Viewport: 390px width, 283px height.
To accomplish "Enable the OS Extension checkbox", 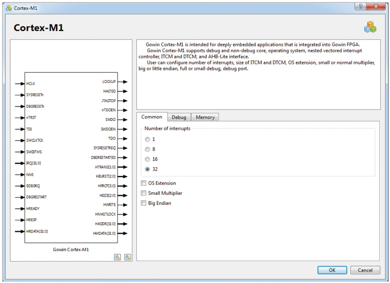I will pos(144,183).
